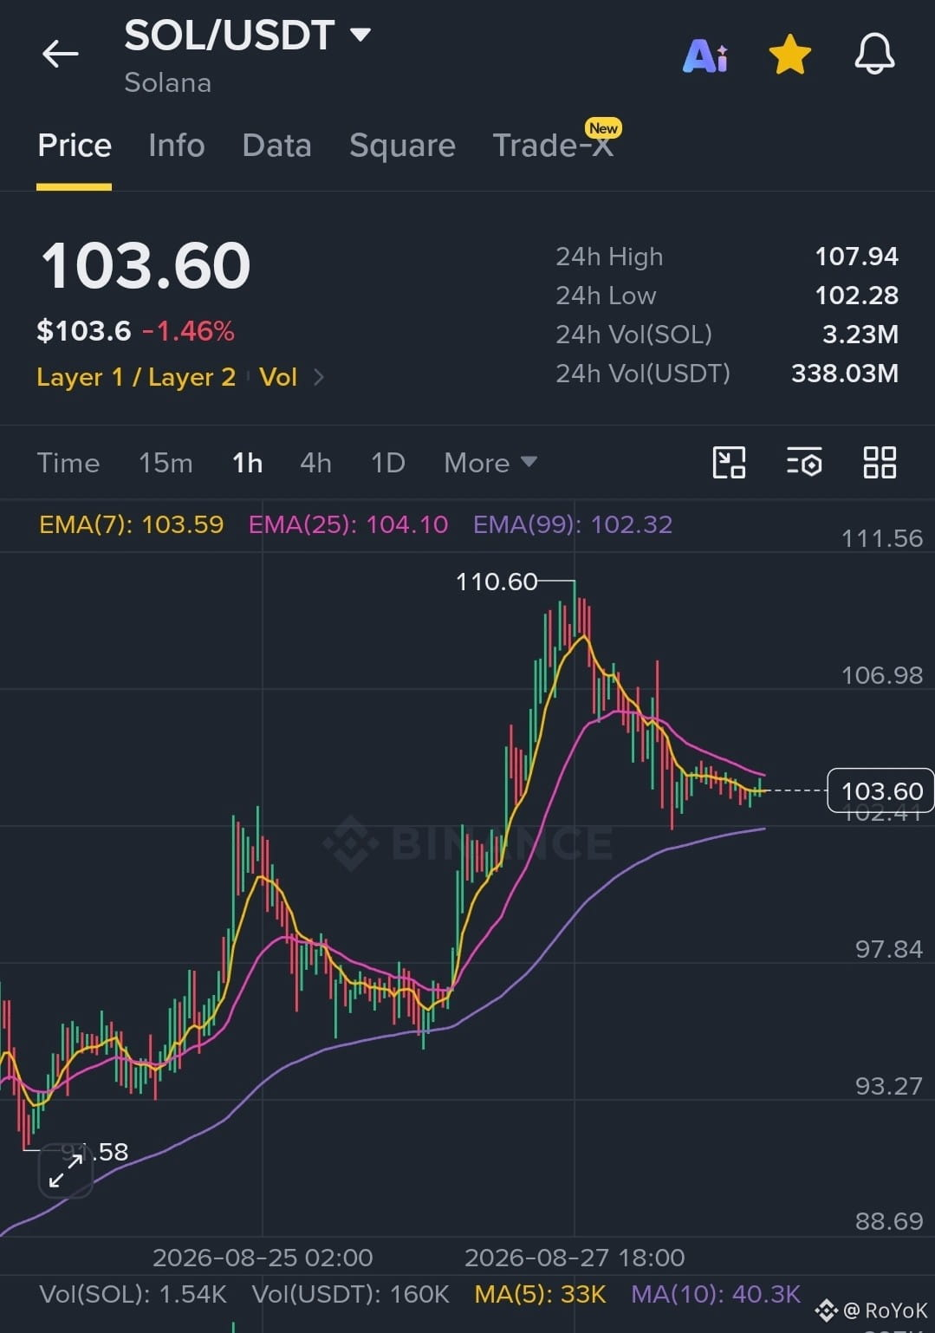Tap the 2026-08-27 18:00 time label
Image resolution: width=935 pixels, height=1333 pixels.
tap(575, 1258)
